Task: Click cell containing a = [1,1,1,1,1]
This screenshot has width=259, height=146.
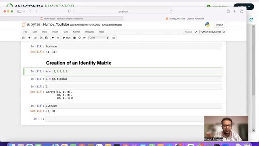Action: tap(134, 71)
